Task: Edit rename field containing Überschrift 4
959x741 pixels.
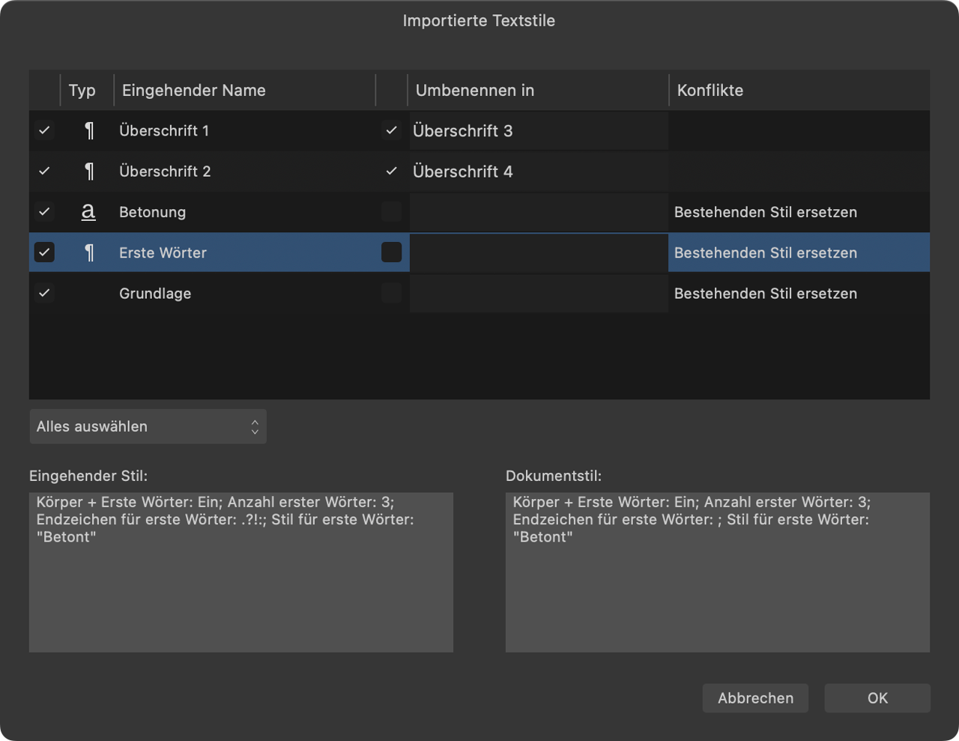Action: (x=539, y=171)
